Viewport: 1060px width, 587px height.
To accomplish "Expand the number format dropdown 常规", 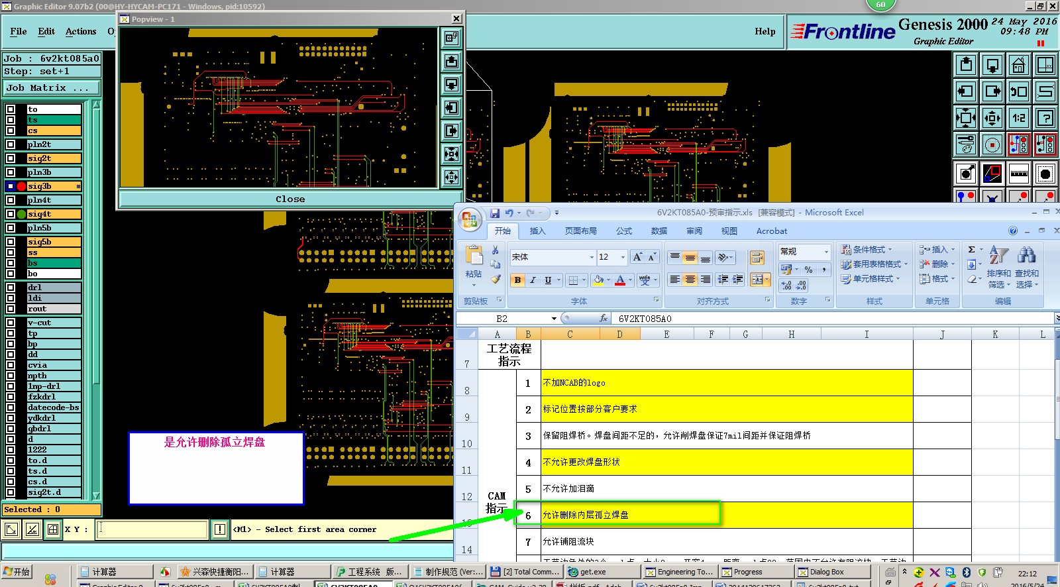I will tap(825, 252).
